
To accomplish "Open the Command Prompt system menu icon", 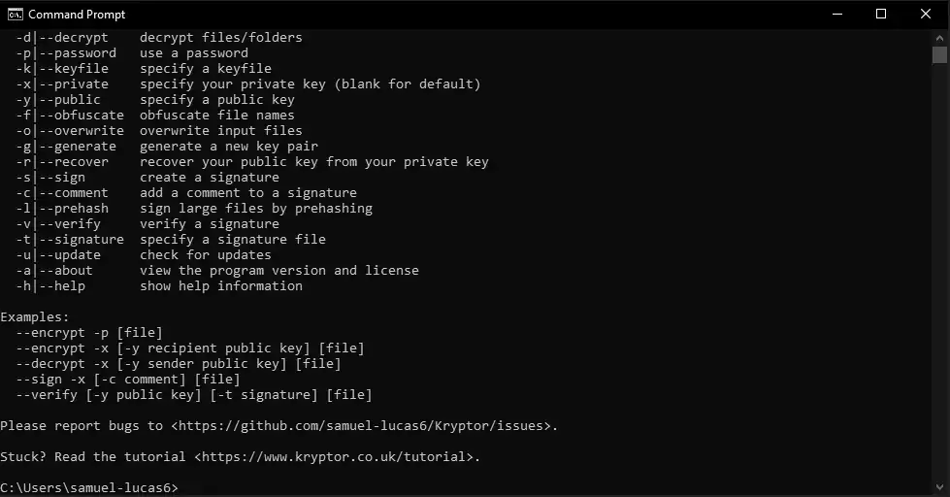I will coord(16,14).
